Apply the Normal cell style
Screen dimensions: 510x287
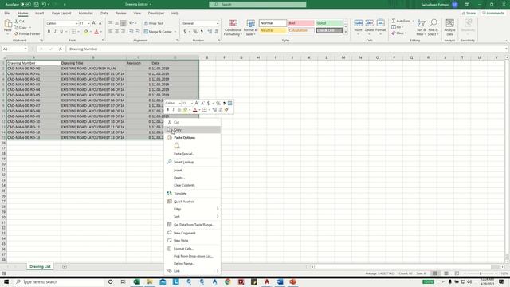click(x=273, y=23)
